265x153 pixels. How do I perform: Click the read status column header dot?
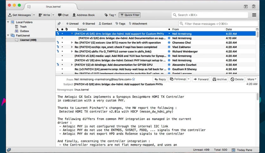pyautogui.click(x=169, y=29)
